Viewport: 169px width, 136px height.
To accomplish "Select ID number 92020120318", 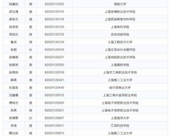I will pos(54,72).
